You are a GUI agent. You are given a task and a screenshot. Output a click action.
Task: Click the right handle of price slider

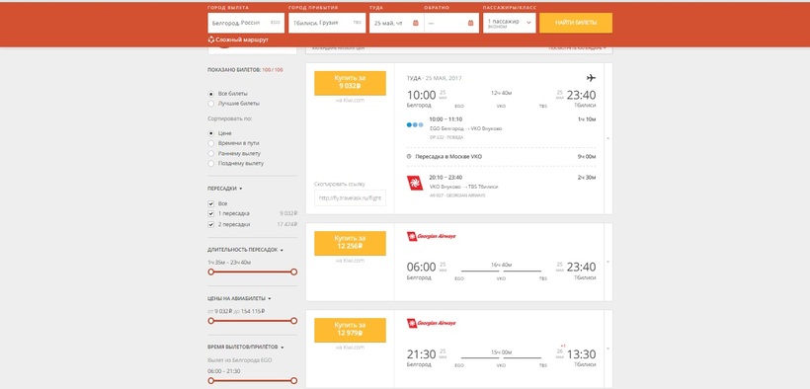293,321
